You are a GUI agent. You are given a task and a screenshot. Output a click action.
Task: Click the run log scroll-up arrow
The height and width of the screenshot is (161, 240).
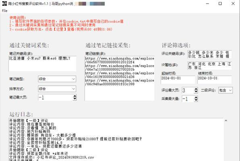tap(226, 121)
